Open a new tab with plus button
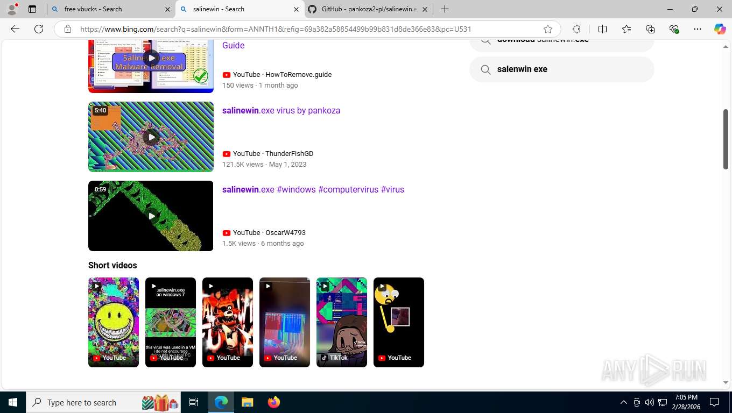 tap(445, 9)
